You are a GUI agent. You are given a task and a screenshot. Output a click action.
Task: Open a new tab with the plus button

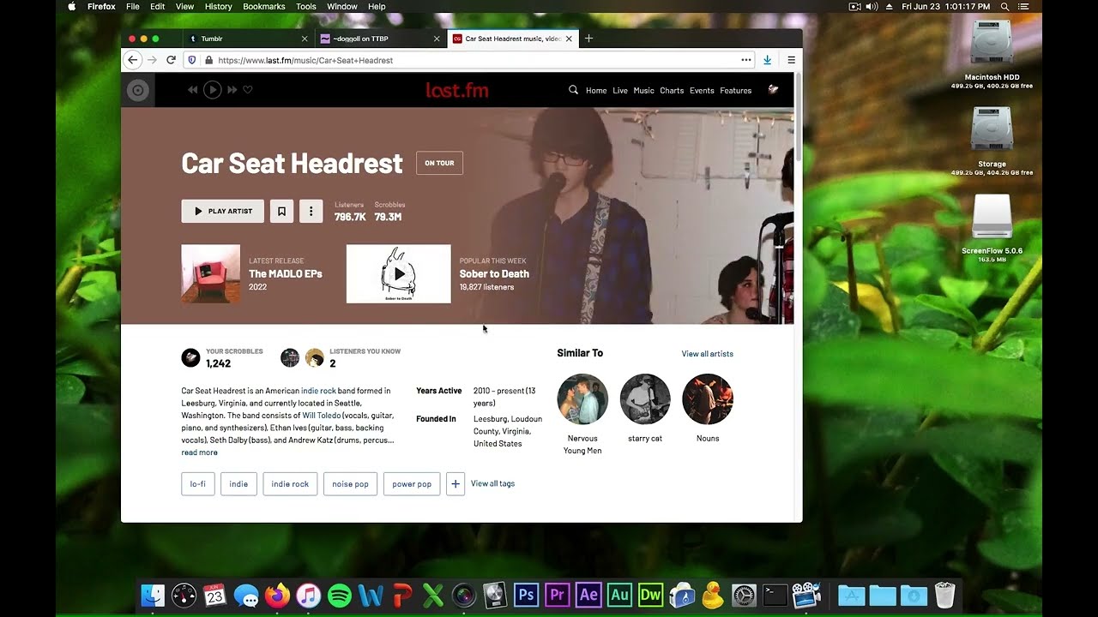[x=588, y=39]
